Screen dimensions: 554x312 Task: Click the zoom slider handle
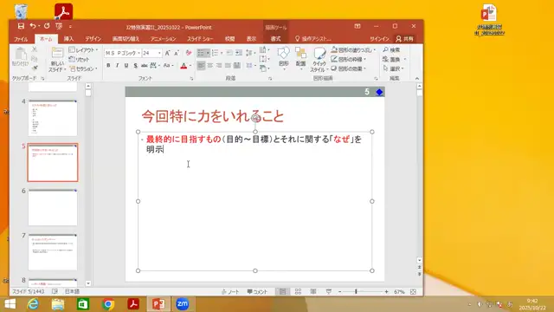point(356,291)
